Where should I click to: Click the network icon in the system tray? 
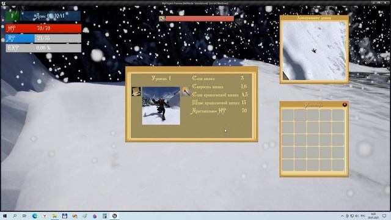tap(352, 216)
